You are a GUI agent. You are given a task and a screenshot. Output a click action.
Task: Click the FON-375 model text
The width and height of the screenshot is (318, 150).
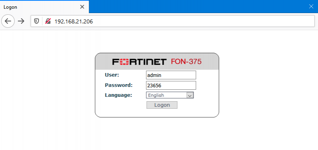click(186, 62)
